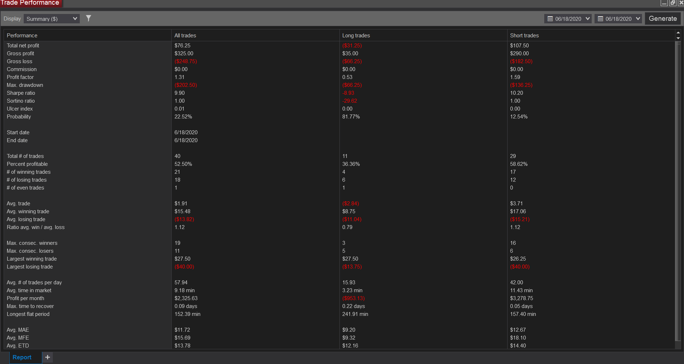
Task: Click the $325.00 gross profit value
Action: click(x=184, y=53)
